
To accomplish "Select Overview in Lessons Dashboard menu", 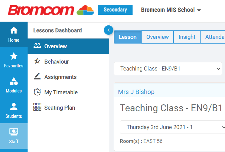I will pyautogui.click(x=68, y=46).
